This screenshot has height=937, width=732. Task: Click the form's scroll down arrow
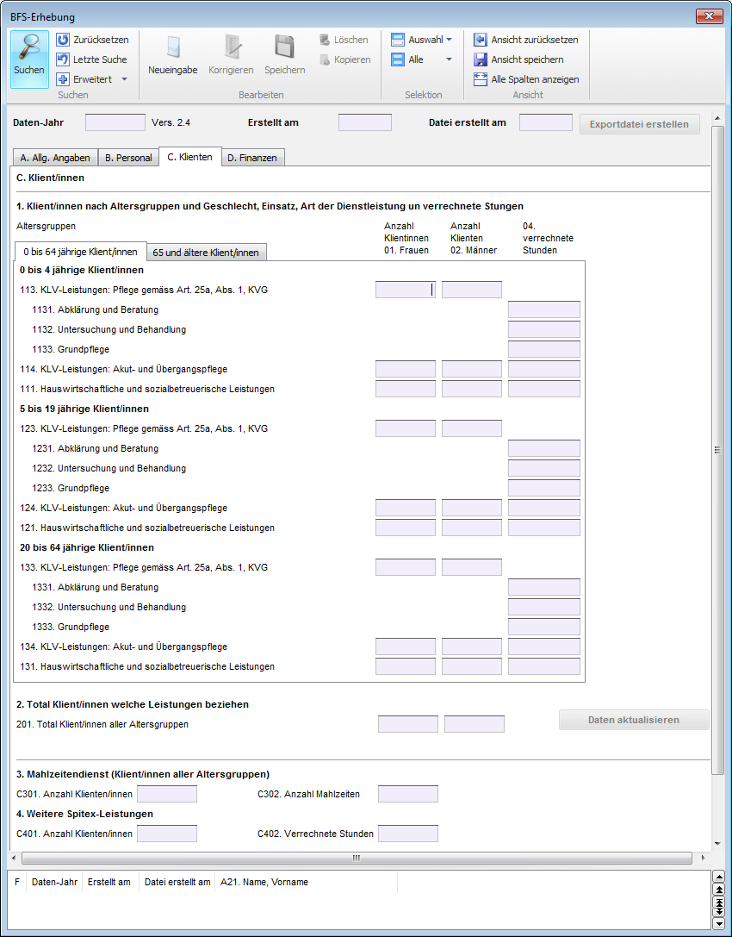click(x=717, y=844)
